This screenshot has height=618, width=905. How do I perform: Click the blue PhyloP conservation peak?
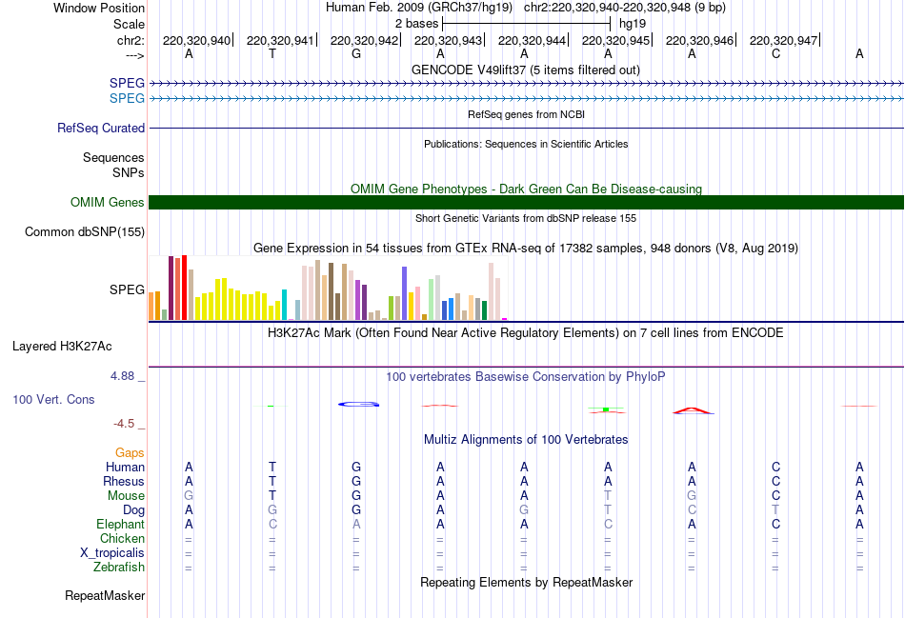[358, 404]
